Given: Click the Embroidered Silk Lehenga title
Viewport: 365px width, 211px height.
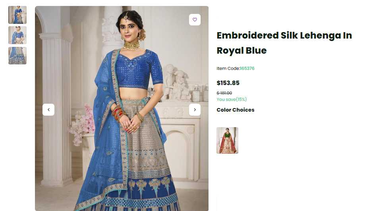Looking at the screenshot, I should (x=284, y=43).
